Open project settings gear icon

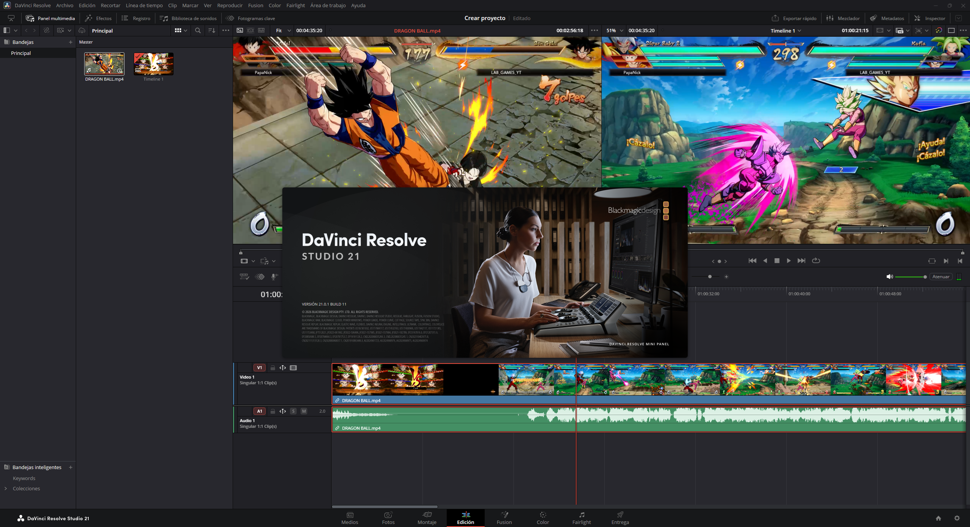[x=957, y=518]
